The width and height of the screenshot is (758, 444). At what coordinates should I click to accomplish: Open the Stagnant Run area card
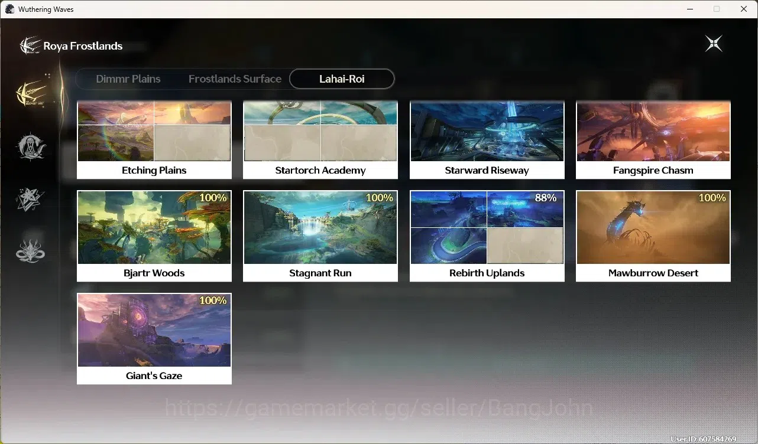[x=320, y=236]
